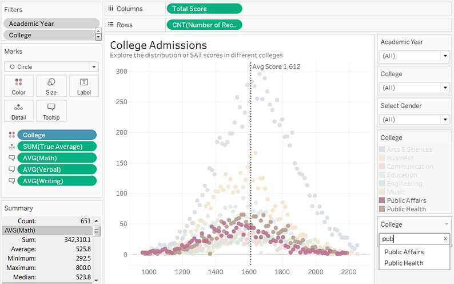This screenshot has height=284, width=454.
Task: Click the Total Score pill in Columns
Action: click(204, 9)
